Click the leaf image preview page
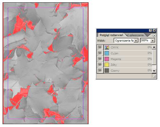Viewport: 160px width, 127px height. (x=46, y=63)
